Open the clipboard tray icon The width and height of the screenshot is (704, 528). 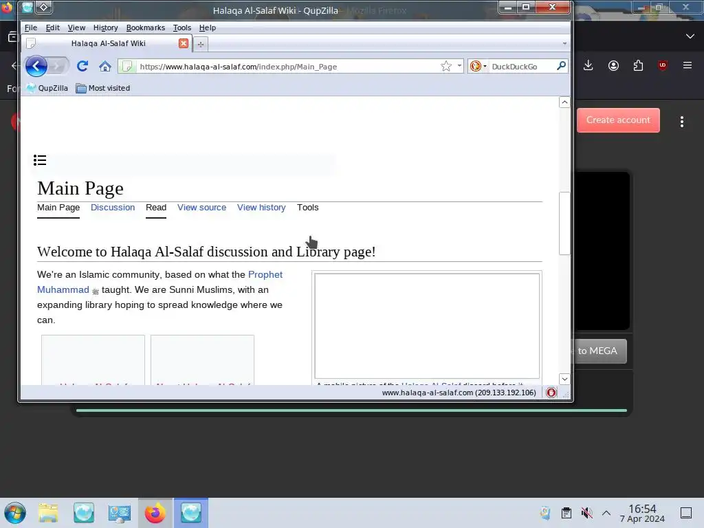pos(566,513)
